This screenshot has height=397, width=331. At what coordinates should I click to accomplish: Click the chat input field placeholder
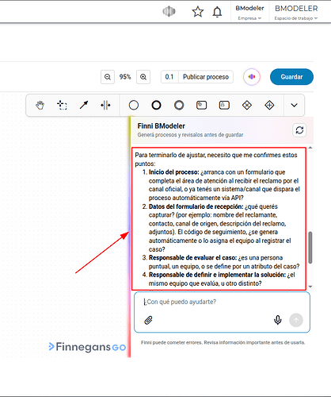coord(181,302)
